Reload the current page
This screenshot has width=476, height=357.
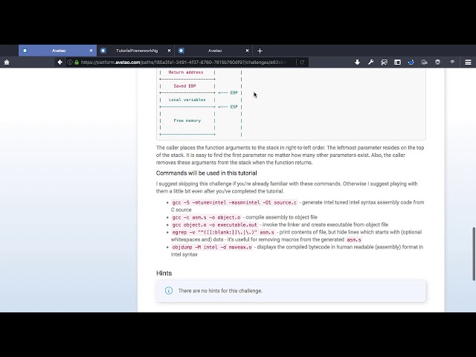[302, 62]
